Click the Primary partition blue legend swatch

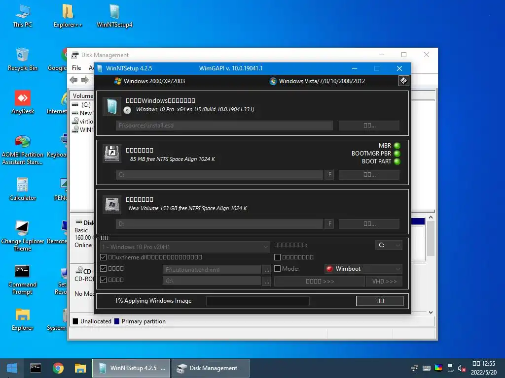[116, 321]
